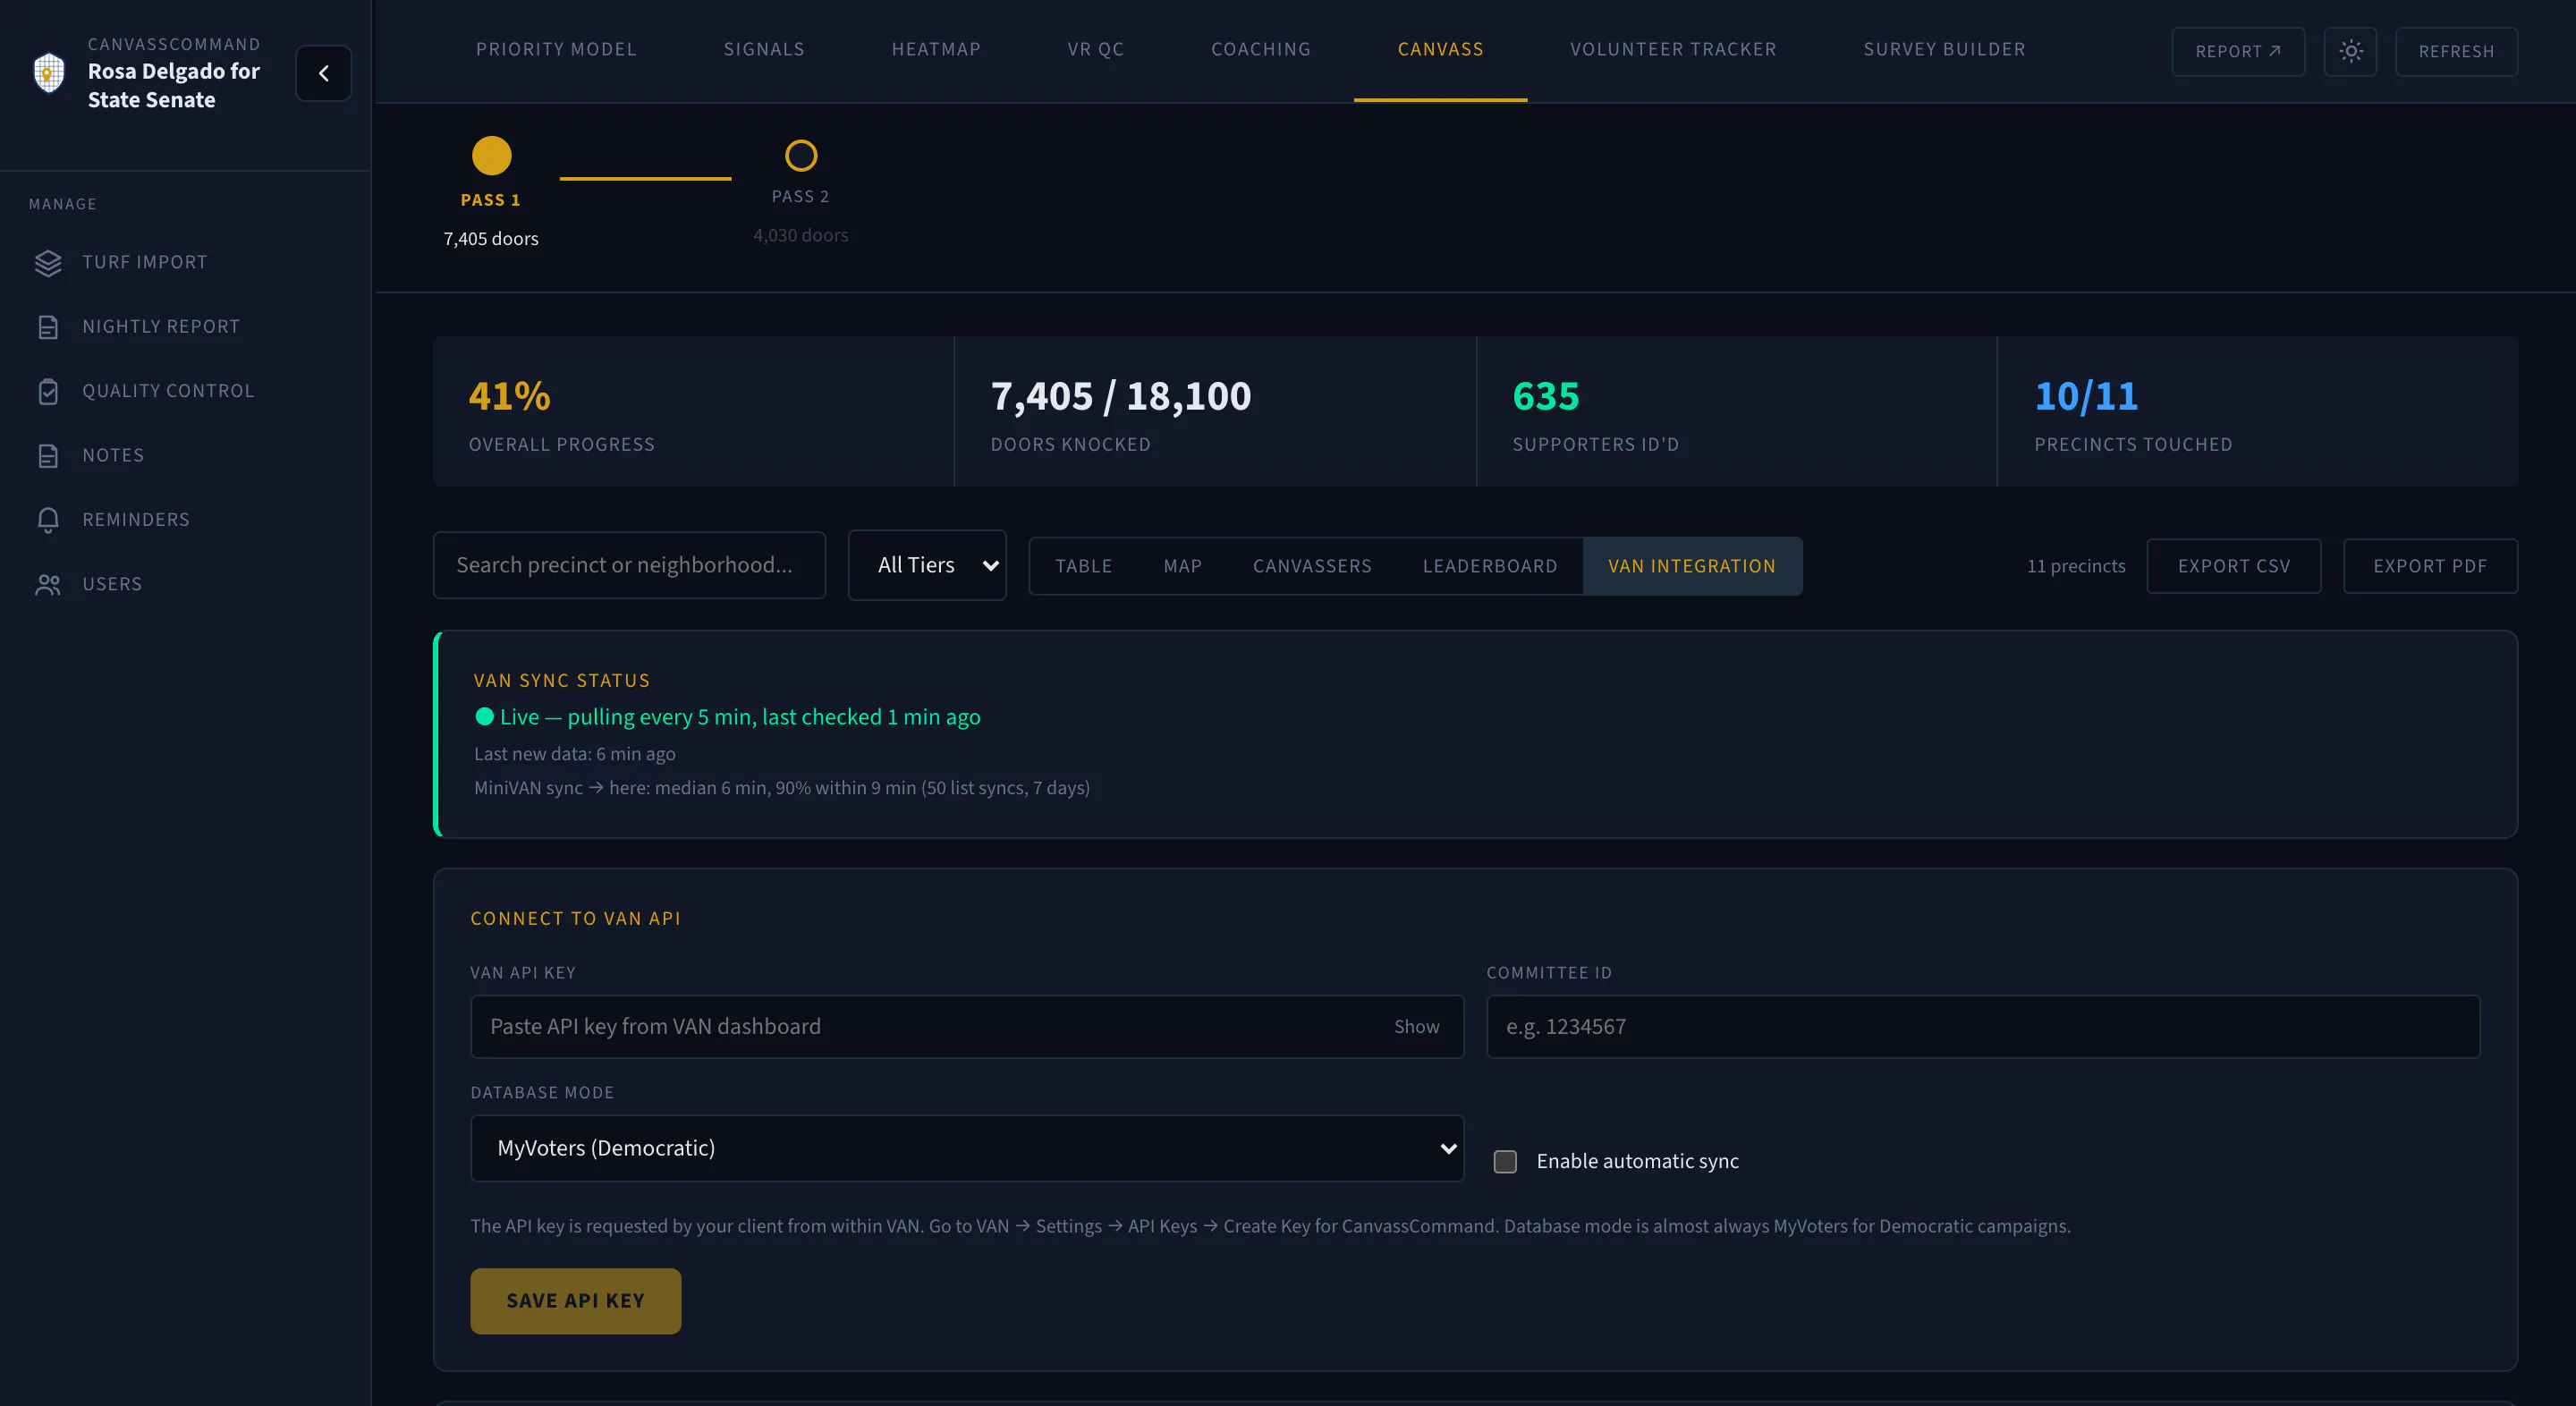Show the Leaderboard view
2576x1406 pixels.
coord(1489,566)
